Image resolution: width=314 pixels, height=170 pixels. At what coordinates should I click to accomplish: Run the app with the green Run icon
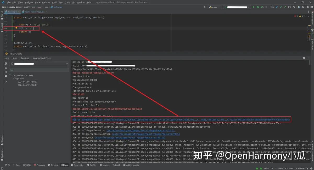point(254,7)
